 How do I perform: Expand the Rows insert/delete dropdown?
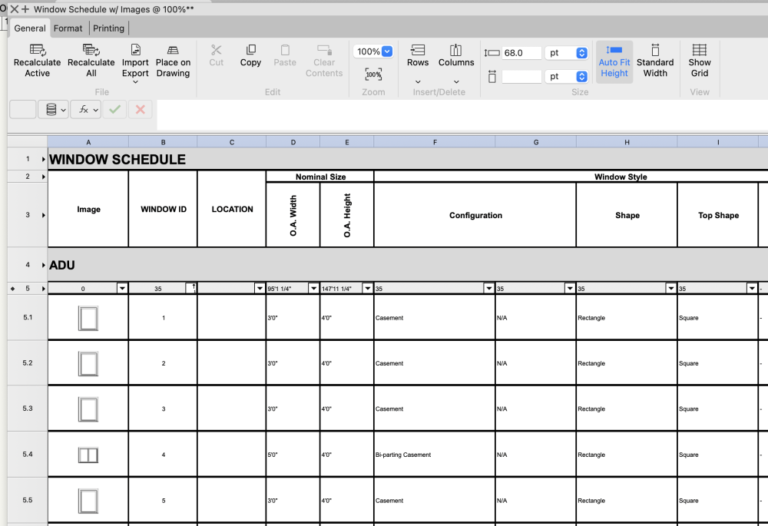pyautogui.click(x=418, y=81)
